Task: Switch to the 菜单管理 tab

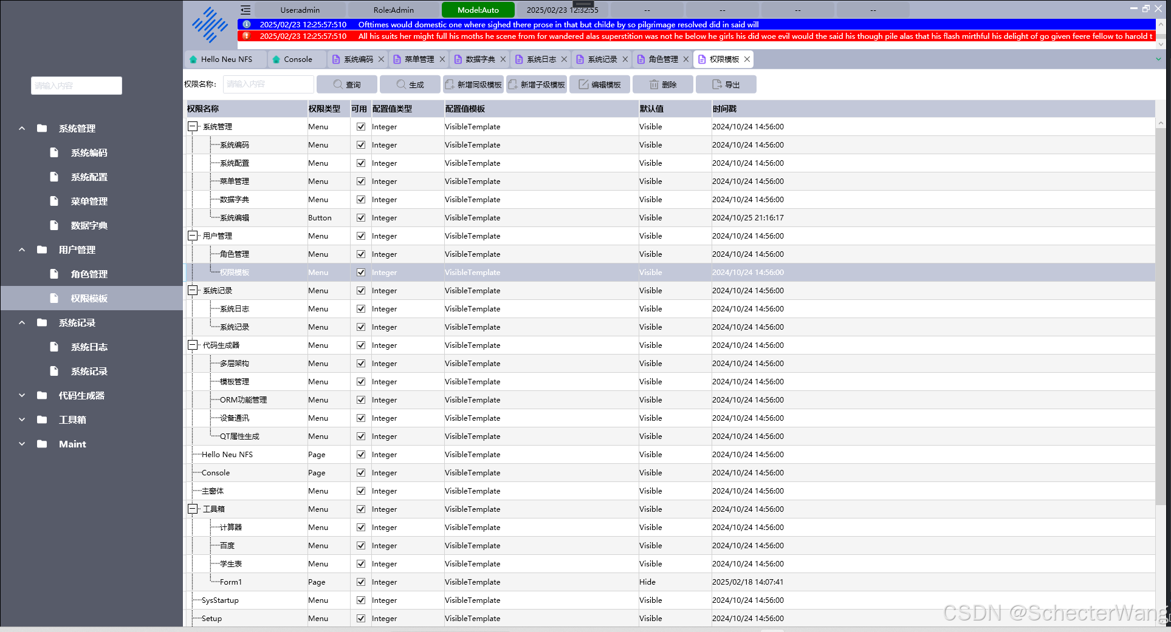Action: (x=419, y=59)
